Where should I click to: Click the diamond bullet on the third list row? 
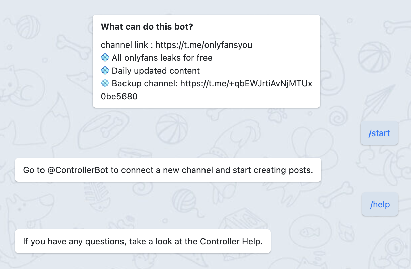tap(105, 83)
